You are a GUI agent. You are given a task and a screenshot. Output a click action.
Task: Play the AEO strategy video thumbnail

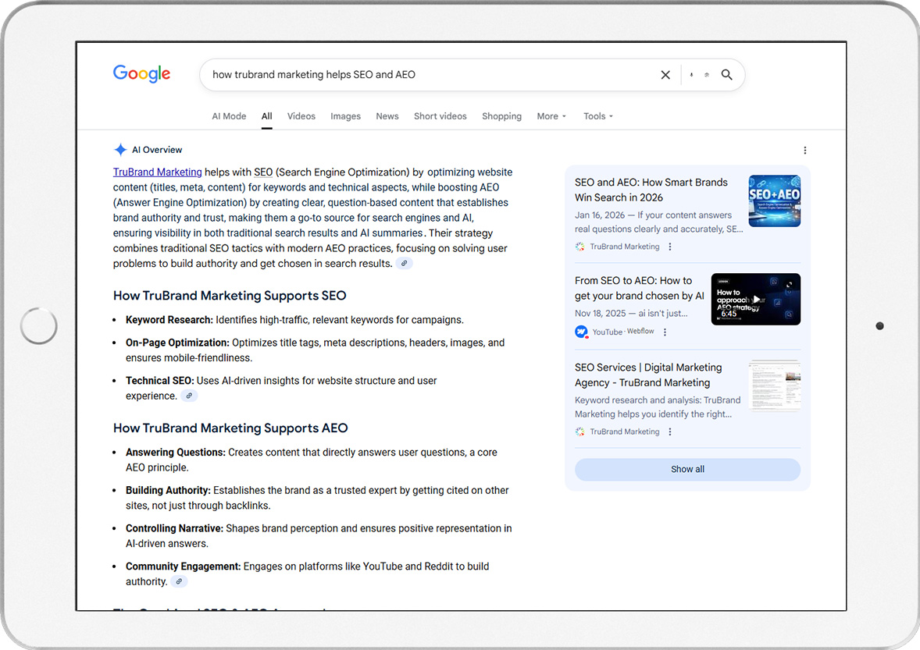coord(755,299)
